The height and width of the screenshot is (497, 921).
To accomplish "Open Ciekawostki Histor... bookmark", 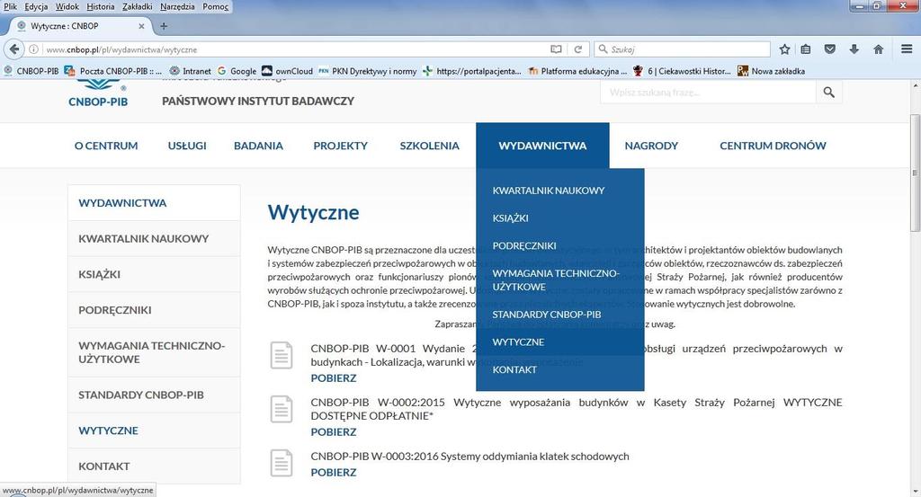I will tap(682, 71).
